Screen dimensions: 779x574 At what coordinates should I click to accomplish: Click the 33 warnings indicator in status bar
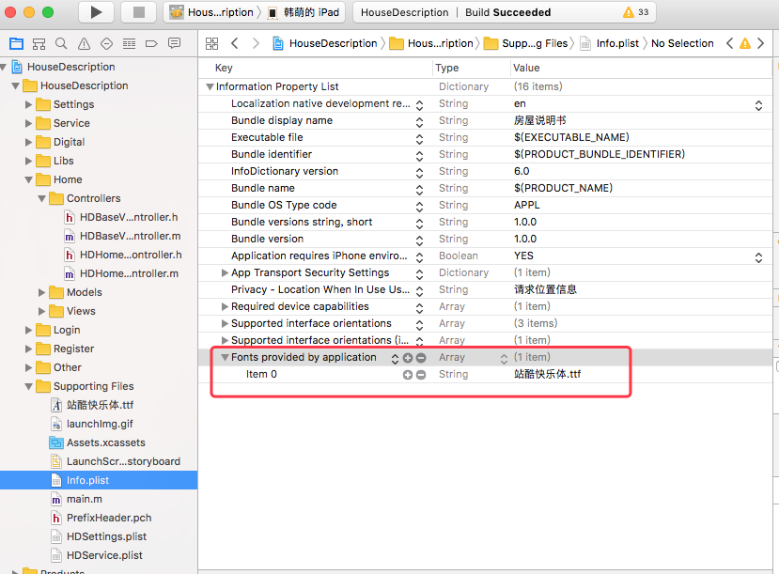point(636,13)
